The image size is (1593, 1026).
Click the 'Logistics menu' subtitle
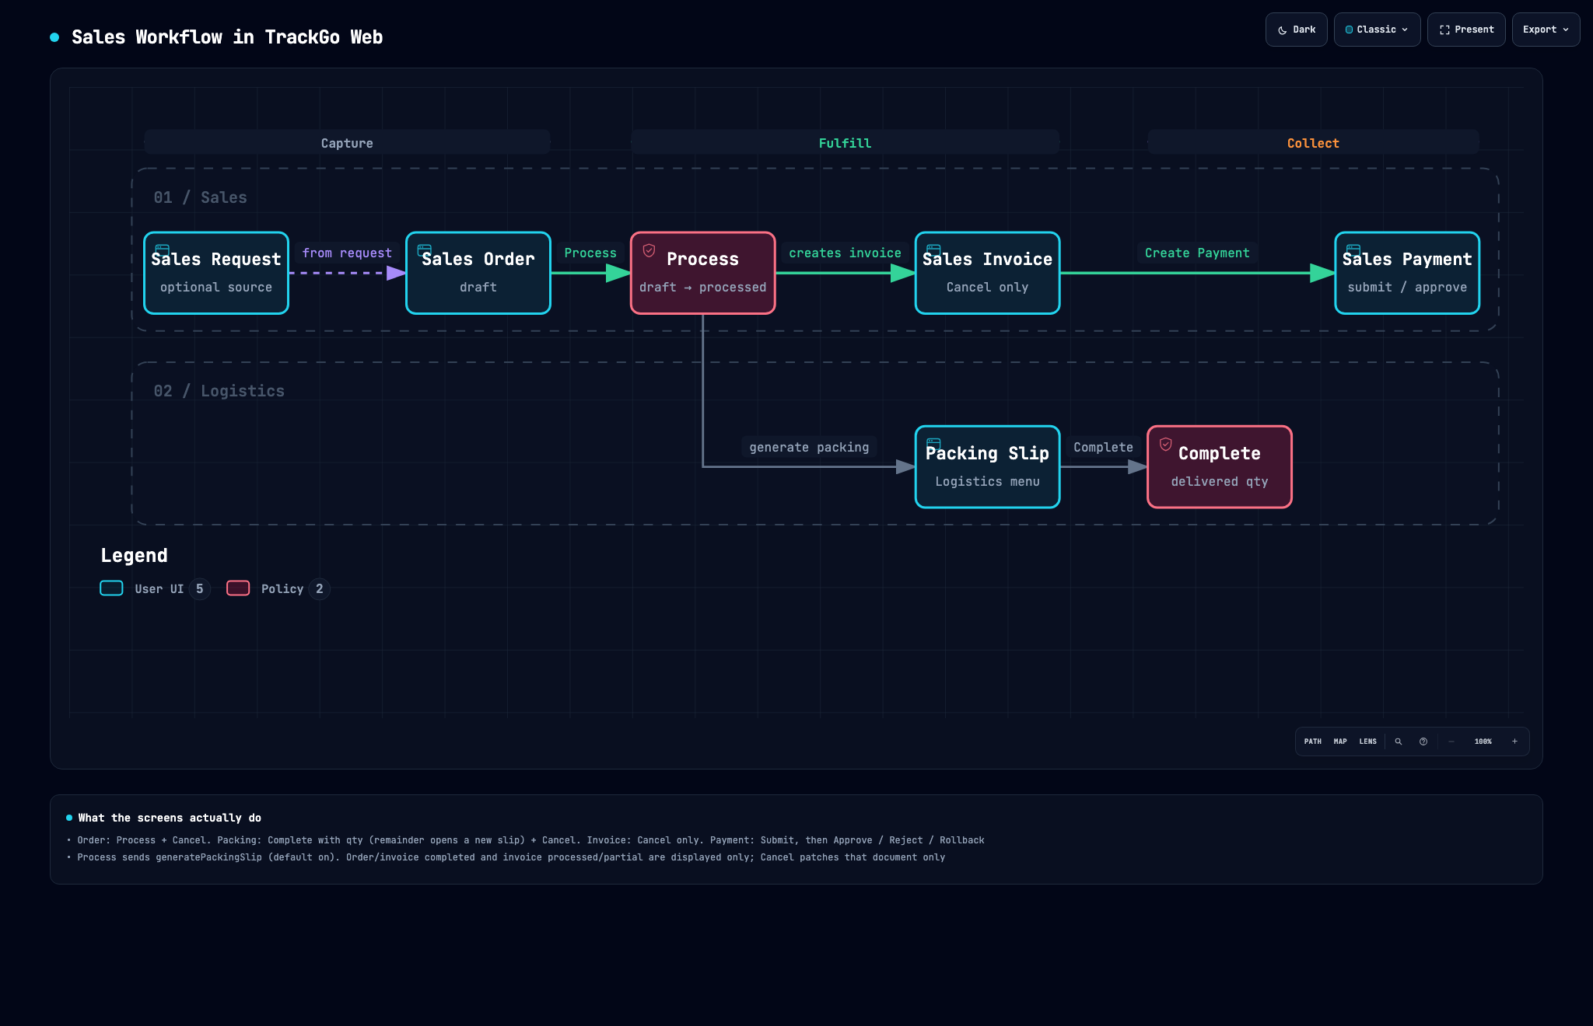click(988, 482)
